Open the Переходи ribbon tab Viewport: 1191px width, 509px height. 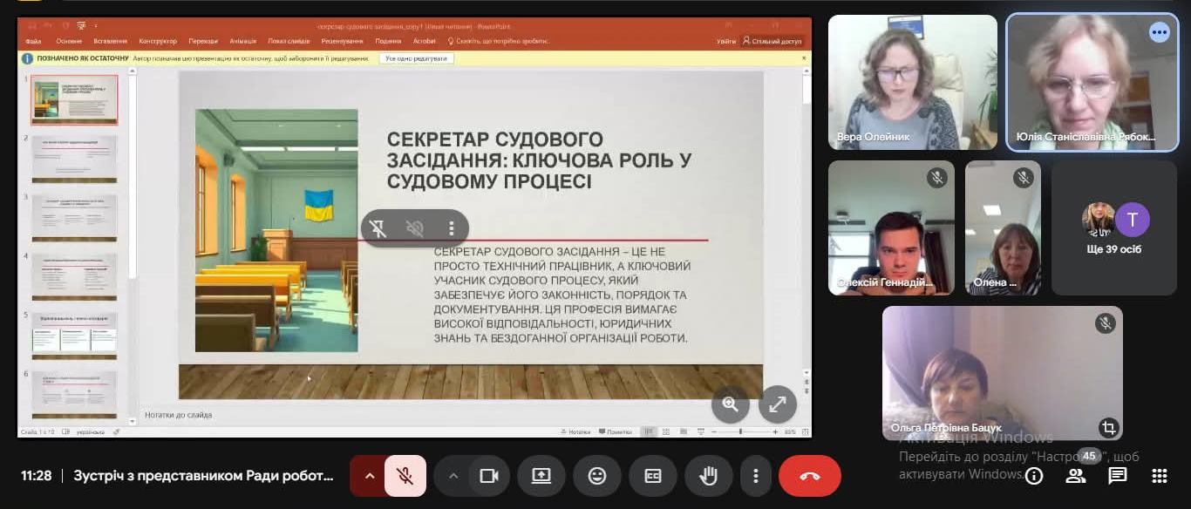[203, 41]
